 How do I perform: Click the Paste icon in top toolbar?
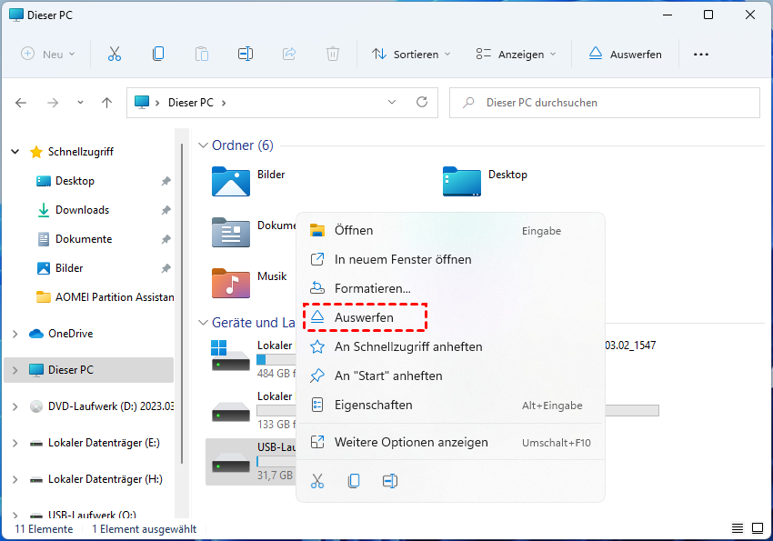pos(202,54)
